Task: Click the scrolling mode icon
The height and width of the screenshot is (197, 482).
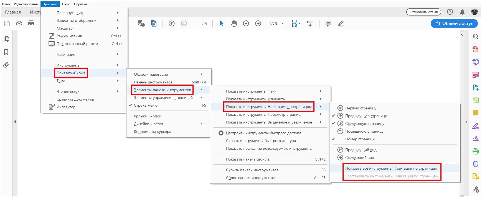Action: [x=310, y=23]
